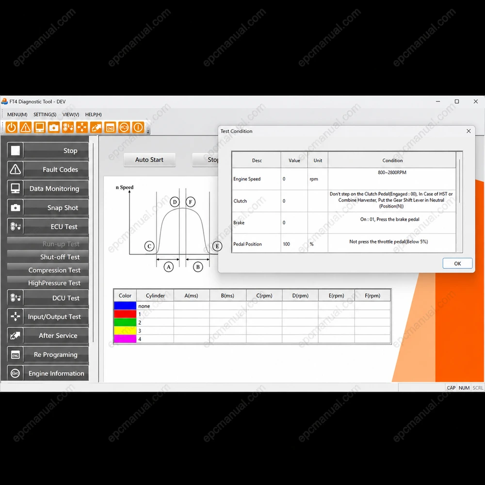
Task: Click the after service toolbar icon
Action: (x=96, y=127)
